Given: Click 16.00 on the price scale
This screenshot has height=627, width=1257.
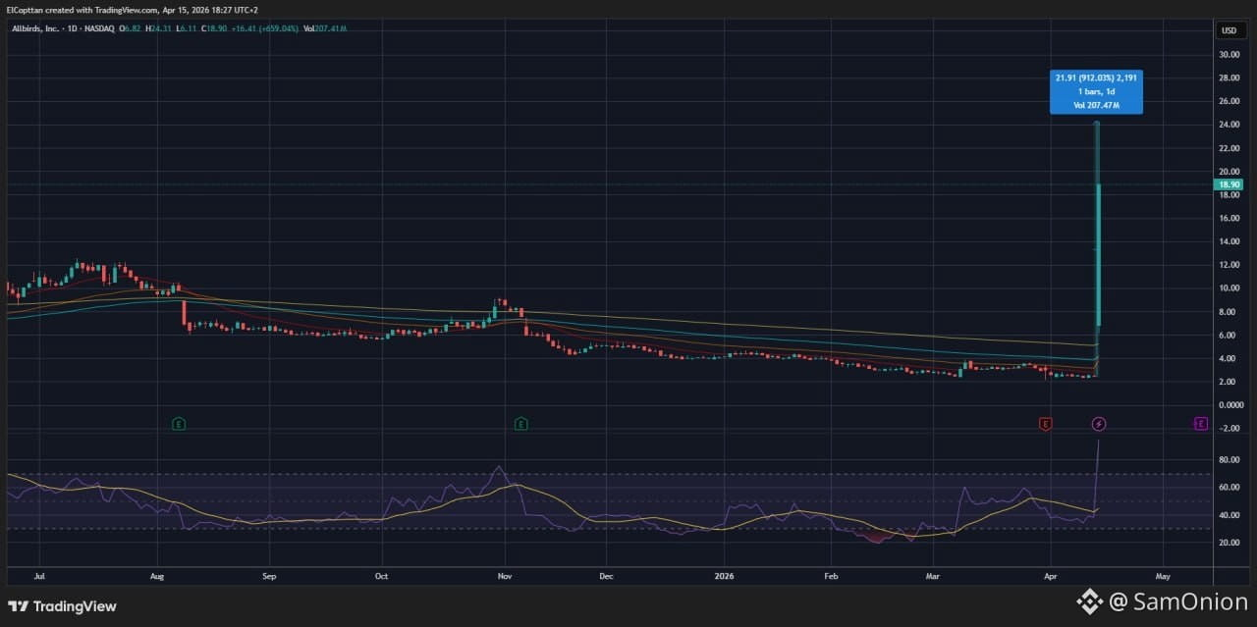Looking at the screenshot, I should (1229, 218).
